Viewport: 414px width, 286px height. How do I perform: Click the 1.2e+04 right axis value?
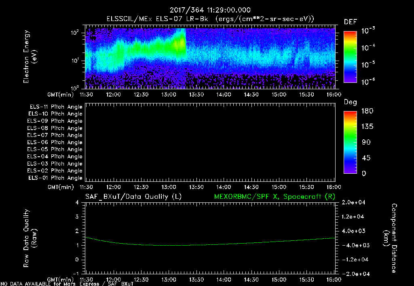pos(353,217)
